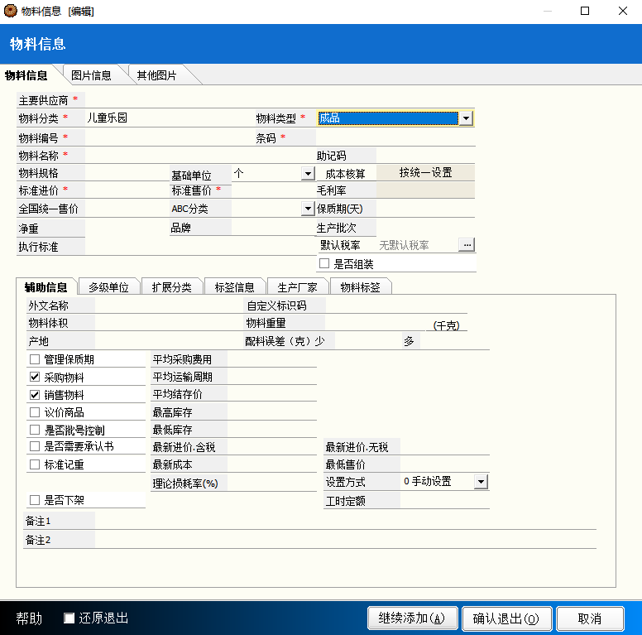Click 最高库存 input field
Viewport: 642px width, 635px height.
(x=272, y=412)
